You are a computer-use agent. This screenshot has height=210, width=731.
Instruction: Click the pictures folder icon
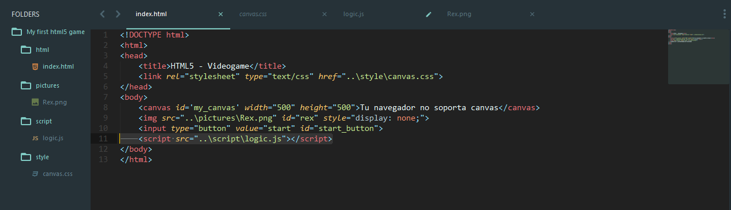click(x=25, y=85)
